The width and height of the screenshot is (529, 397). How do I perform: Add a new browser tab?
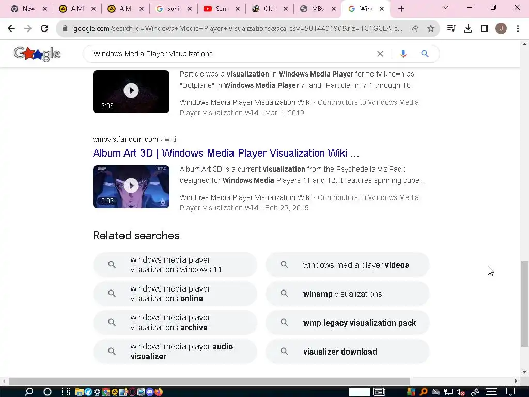401,9
